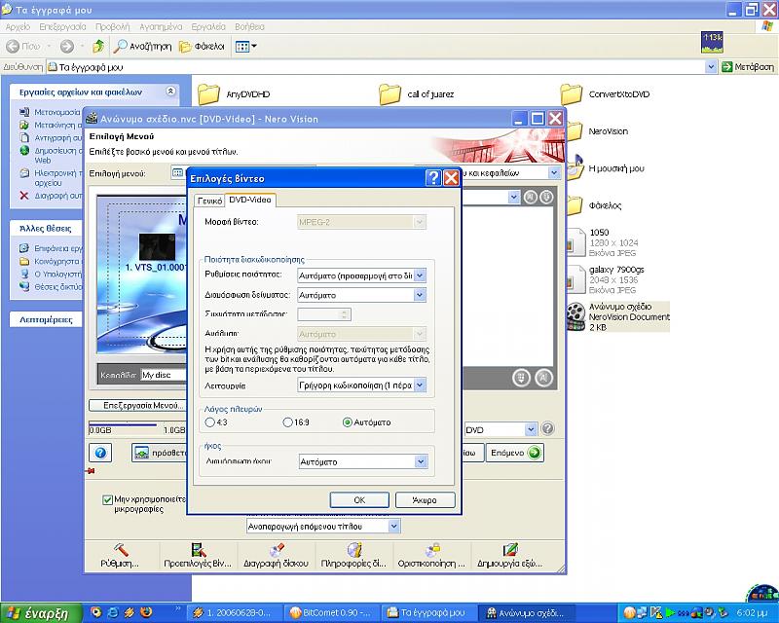Click My disc header text field
Viewport: 779px width, 623px height.
(163, 375)
